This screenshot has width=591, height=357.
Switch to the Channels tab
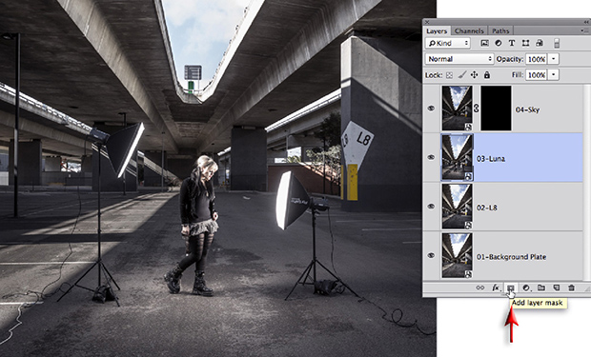(x=469, y=30)
